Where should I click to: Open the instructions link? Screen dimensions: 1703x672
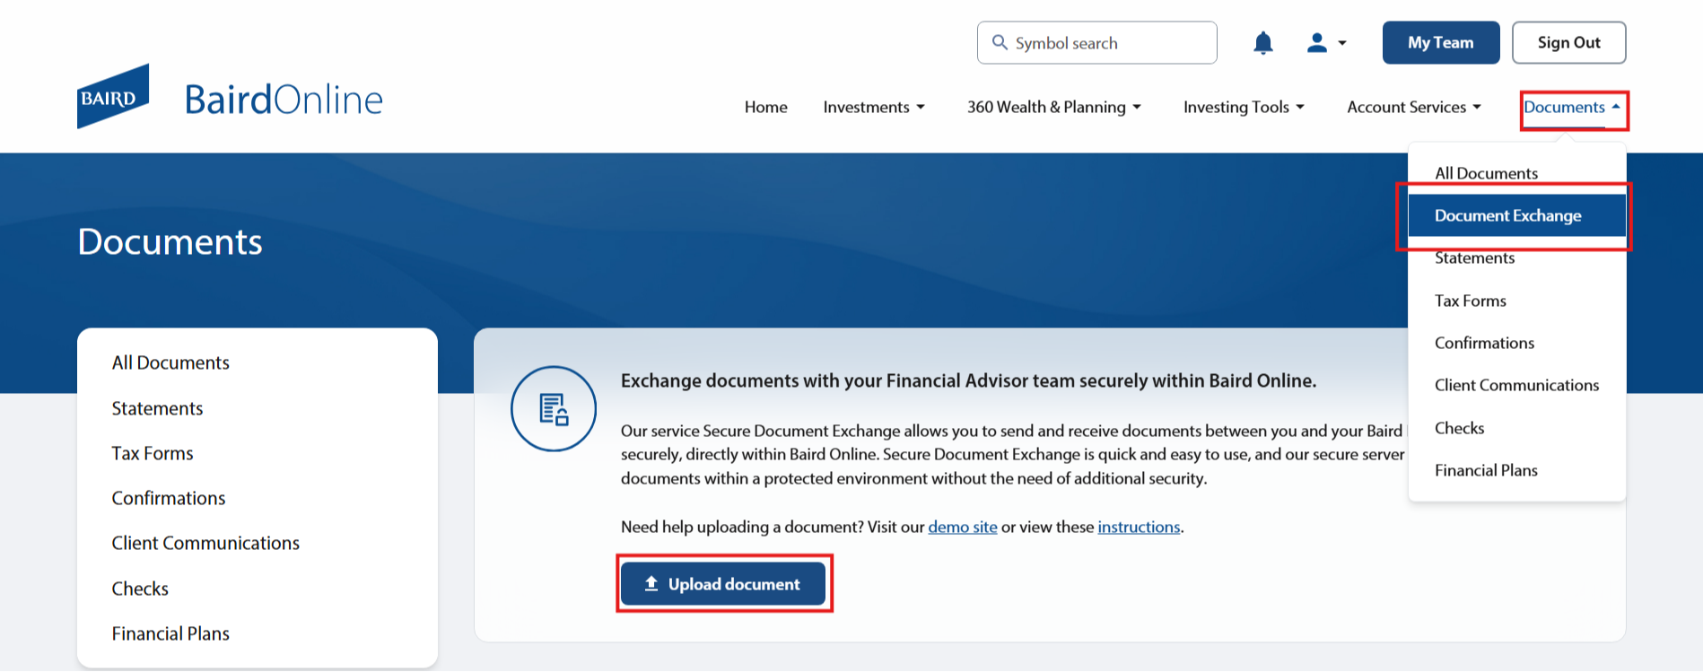pyautogui.click(x=1139, y=527)
